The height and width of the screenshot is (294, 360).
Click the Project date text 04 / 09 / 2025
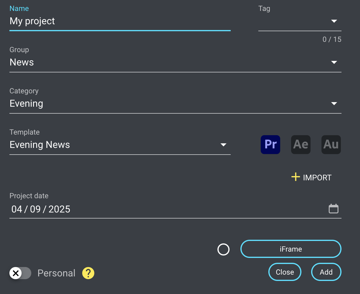pyautogui.click(x=41, y=209)
